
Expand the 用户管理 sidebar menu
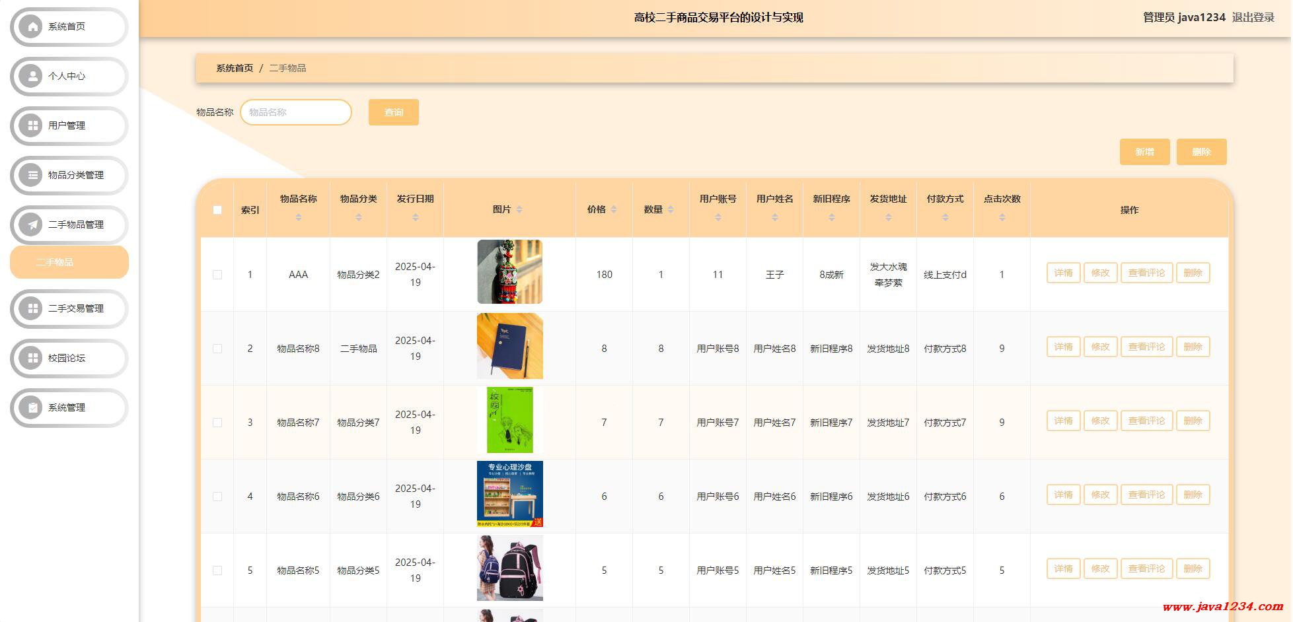pyautogui.click(x=69, y=125)
